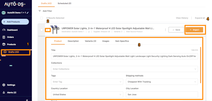Click the Products box icon
This screenshot has width=212, height=101.
coord(4,44)
